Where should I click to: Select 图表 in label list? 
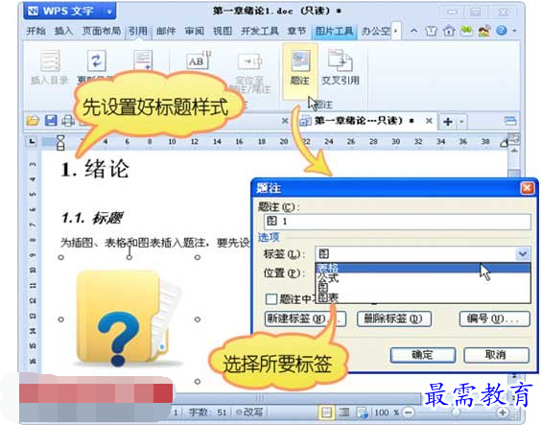423,297
